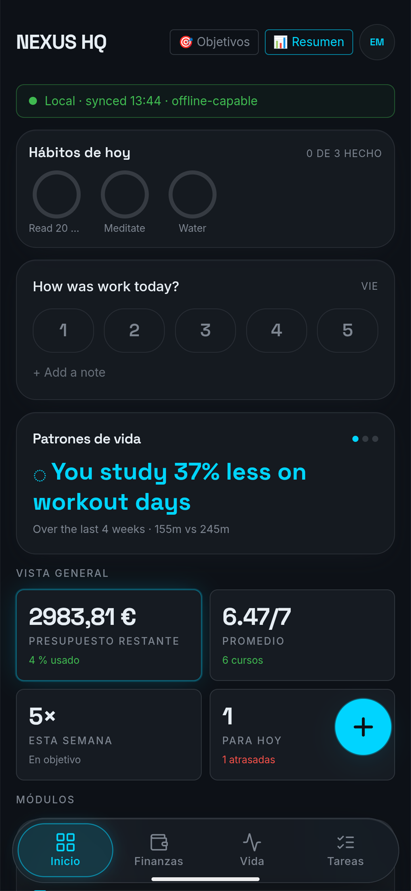411x891 pixels.
Task: Rate work today as 3
Action: (205, 330)
